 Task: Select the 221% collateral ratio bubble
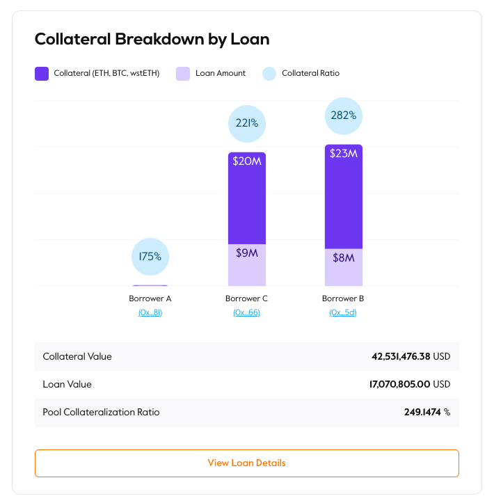pyautogui.click(x=247, y=124)
